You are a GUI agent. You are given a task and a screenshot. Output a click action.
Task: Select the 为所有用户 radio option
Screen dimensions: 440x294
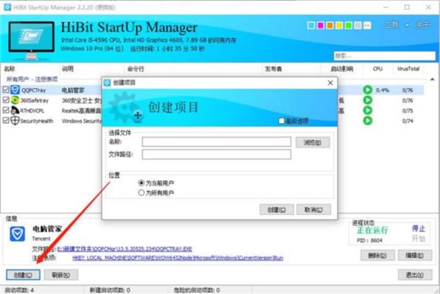141,192
